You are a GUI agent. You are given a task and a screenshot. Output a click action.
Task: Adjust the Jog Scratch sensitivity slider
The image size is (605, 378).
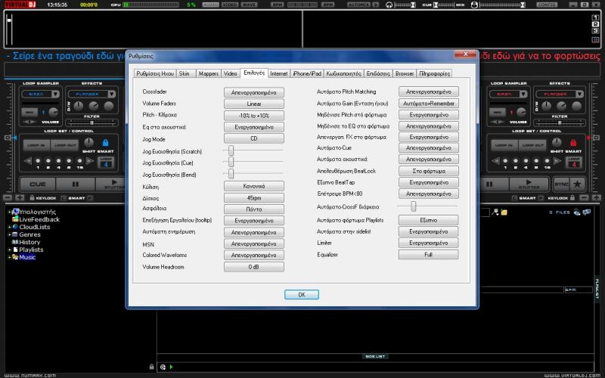[x=231, y=150]
